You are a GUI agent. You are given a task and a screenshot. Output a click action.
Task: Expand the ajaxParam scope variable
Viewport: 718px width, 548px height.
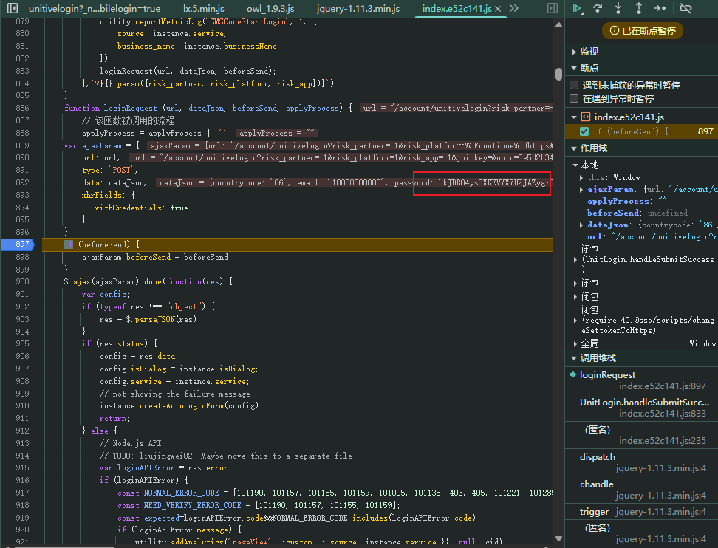(581, 190)
